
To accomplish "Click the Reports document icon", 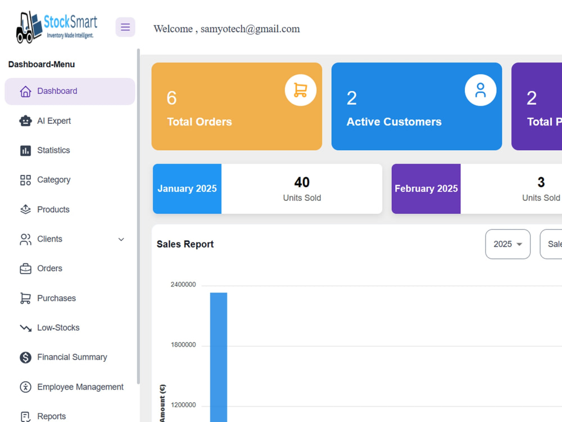I will pos(25,416).
